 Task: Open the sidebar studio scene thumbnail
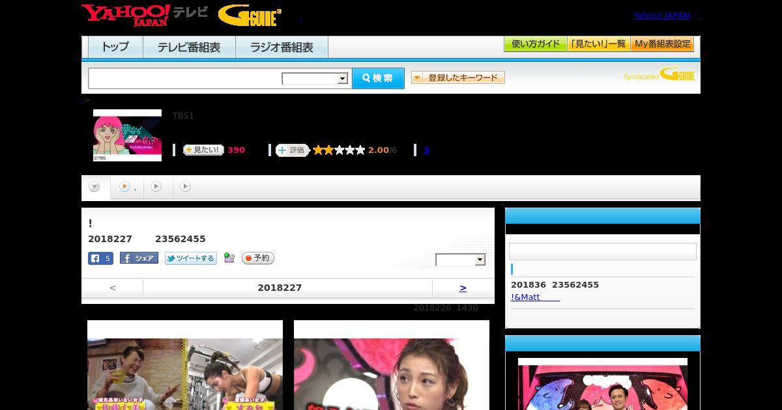click(x=603, y=384)
